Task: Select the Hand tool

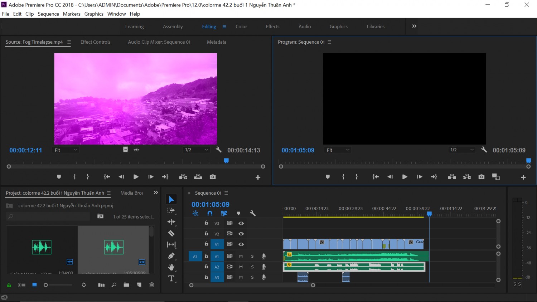Action: coord(171,267)
